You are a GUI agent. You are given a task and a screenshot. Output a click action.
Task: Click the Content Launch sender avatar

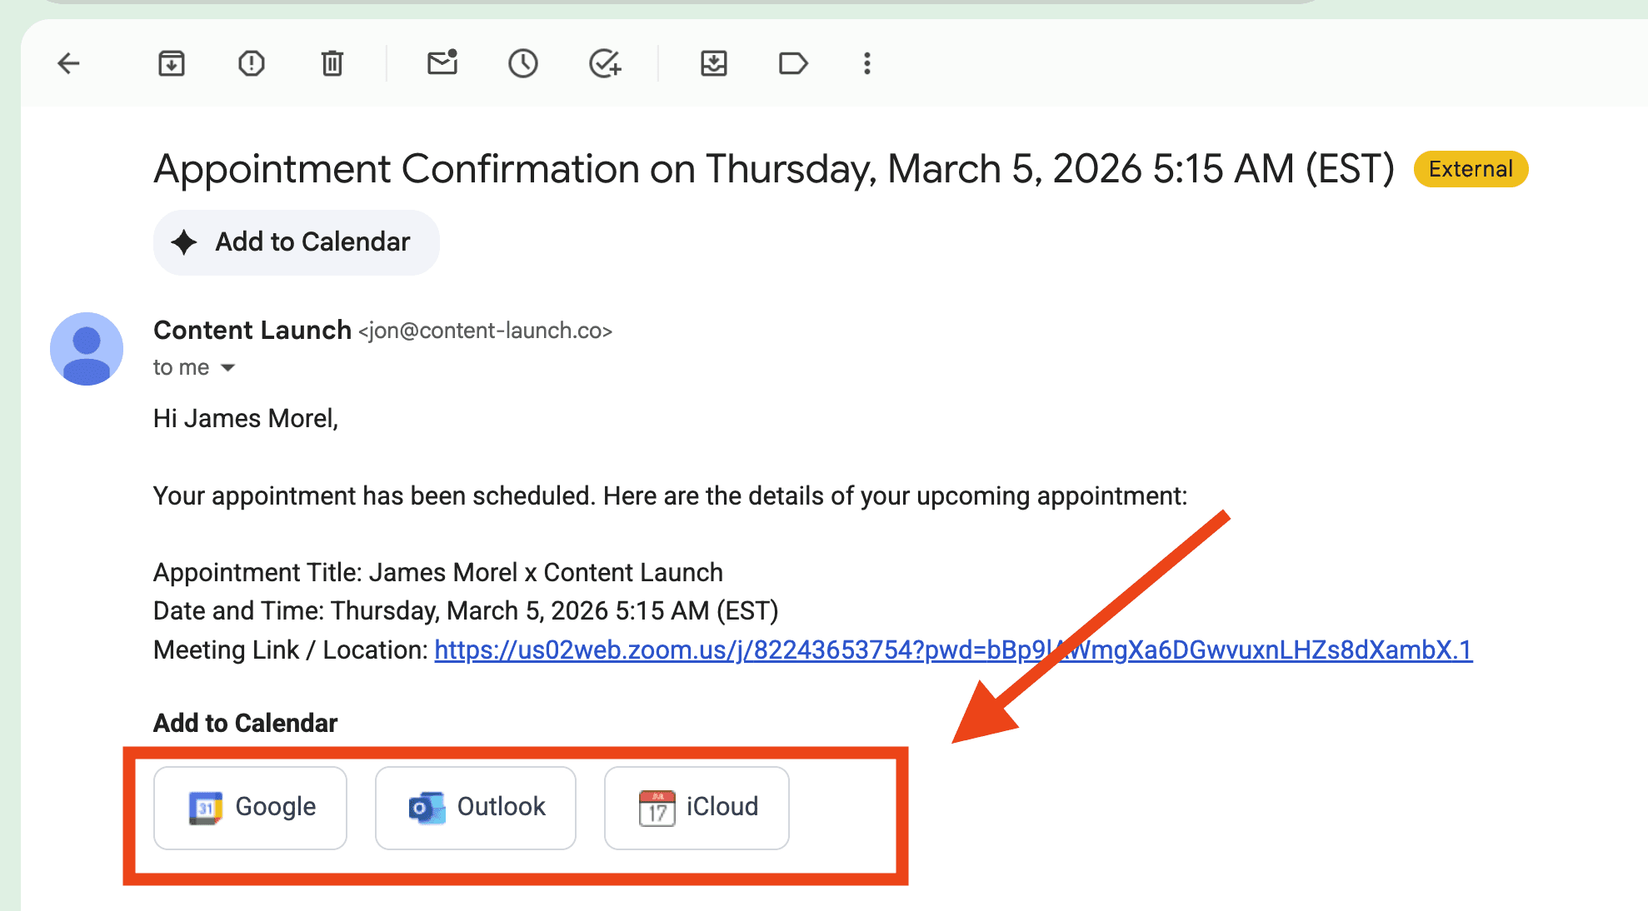[87, 349]
